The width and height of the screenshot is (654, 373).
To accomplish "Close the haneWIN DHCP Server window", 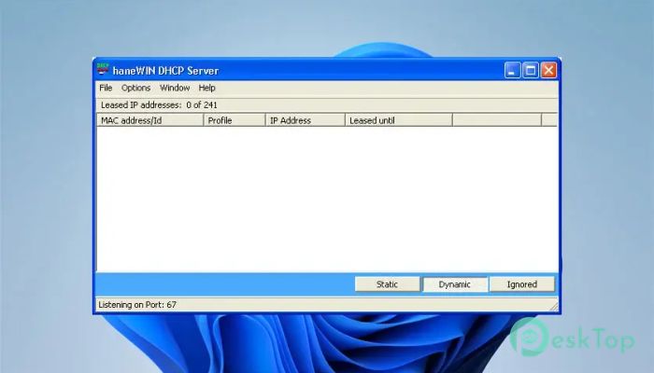I will pyautogui.click(x=548, y=70).
